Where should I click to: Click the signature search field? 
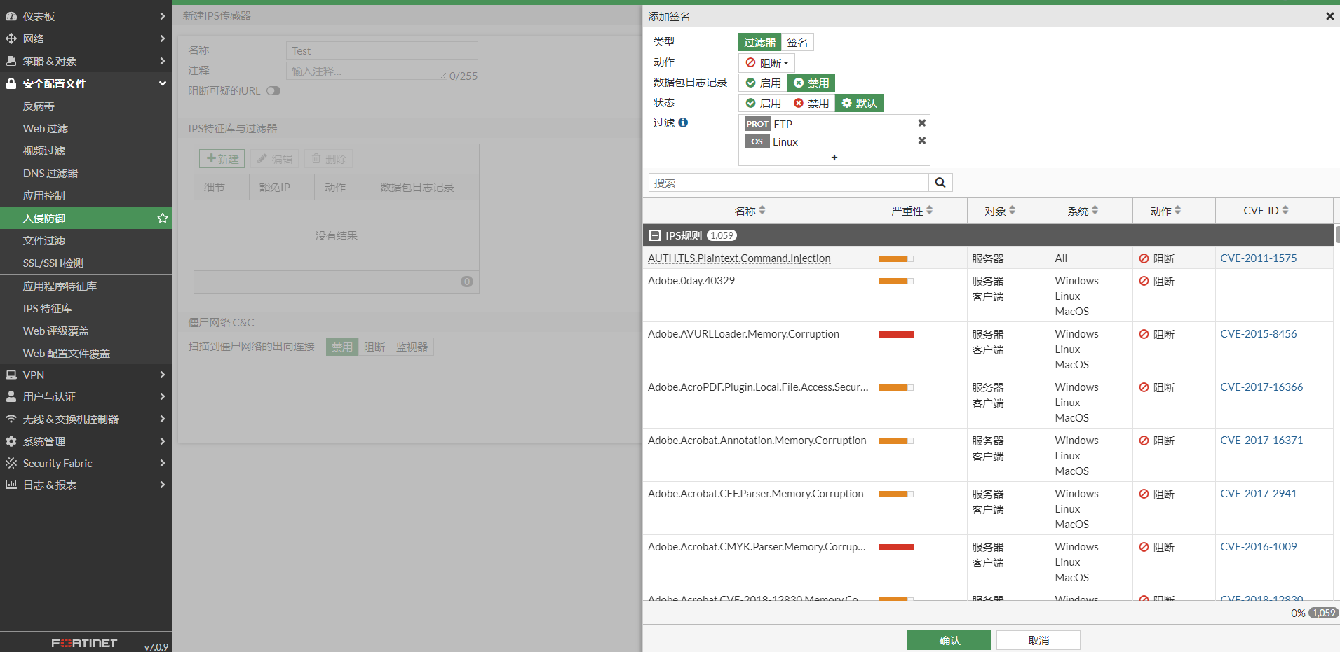(x=788, y=183)
